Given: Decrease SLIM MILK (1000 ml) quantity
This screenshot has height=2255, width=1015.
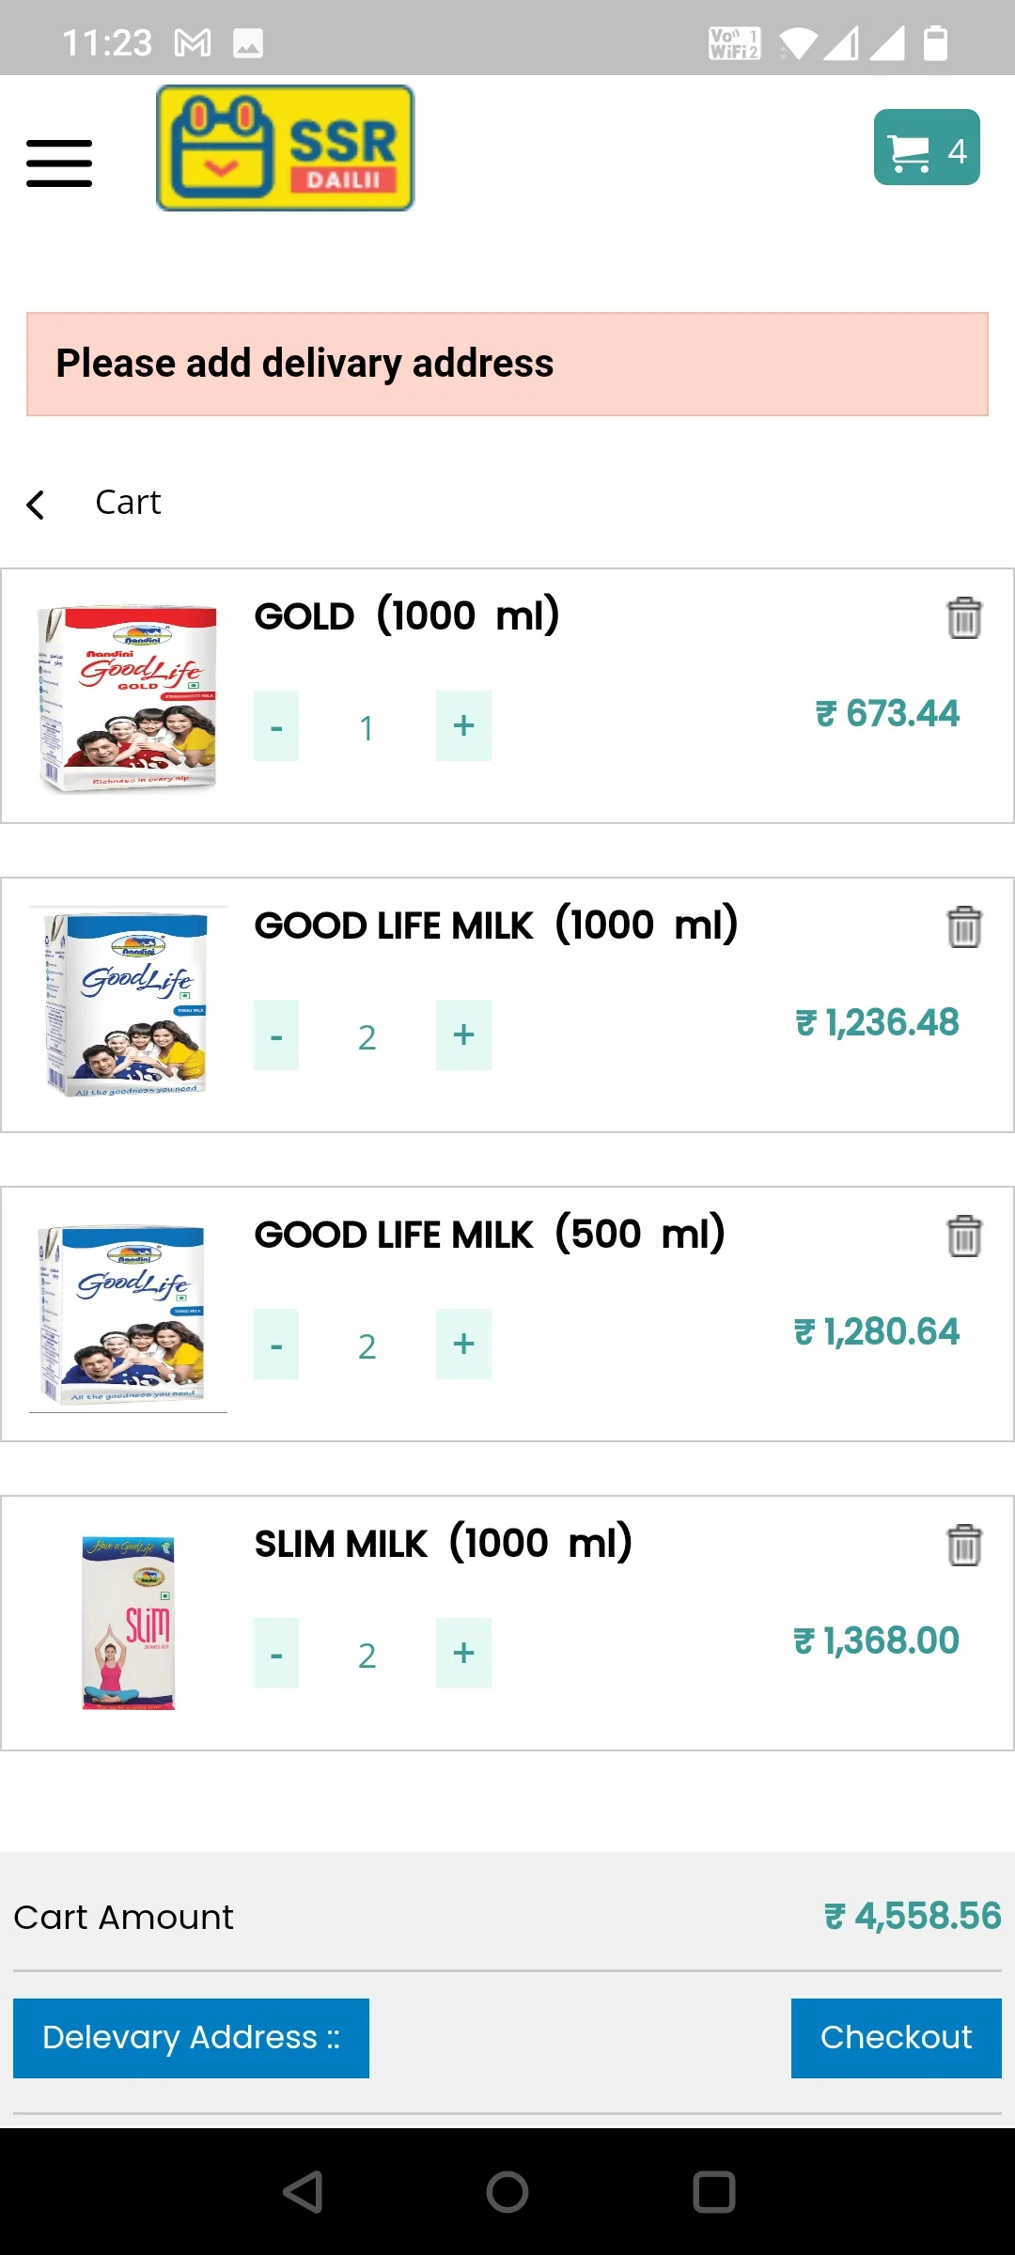Looking at the screenshot, I should [x=276, y=1654].
